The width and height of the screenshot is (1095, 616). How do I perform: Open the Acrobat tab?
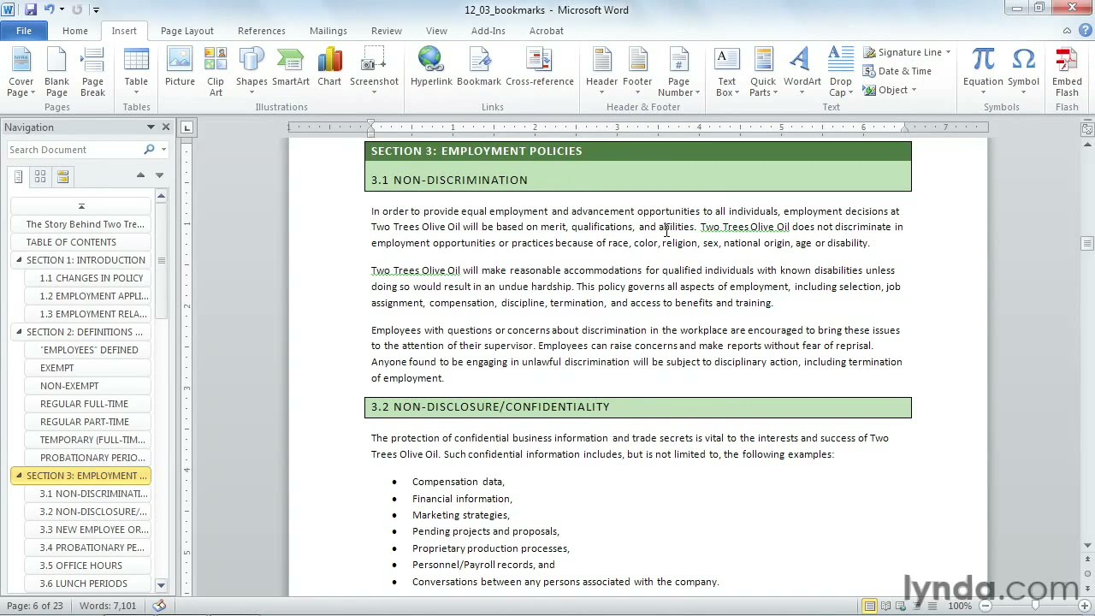pyautogui.click(x=546, y=31)
